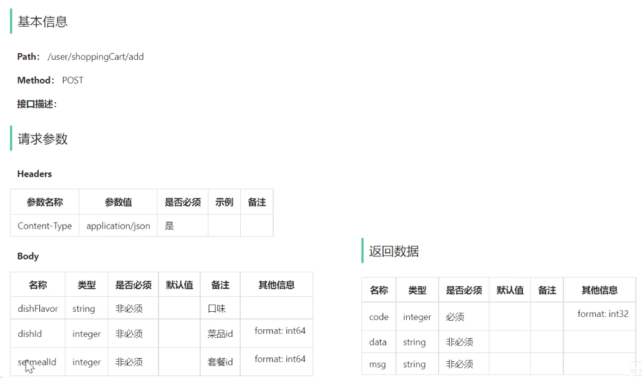Click the code field in return data
Viewport: 642px width, 378px height.
(379, 317)
